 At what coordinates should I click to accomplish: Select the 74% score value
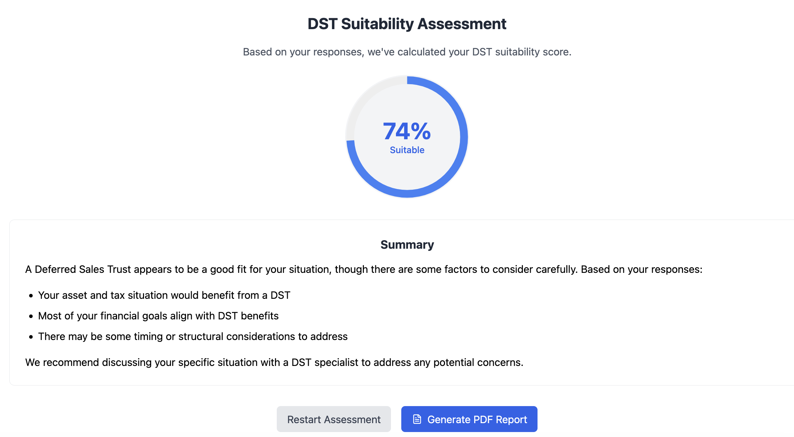coord(407,131)
